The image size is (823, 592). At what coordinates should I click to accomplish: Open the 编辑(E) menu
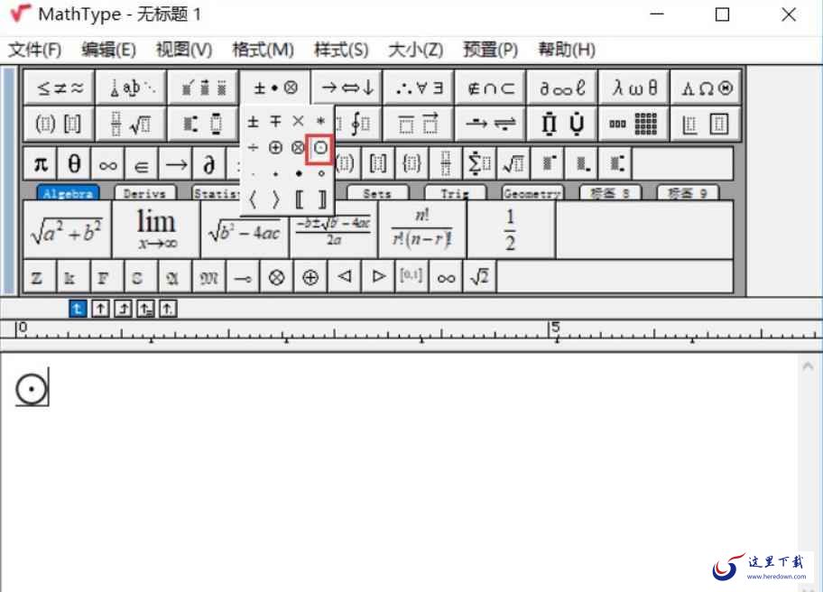[x=109, y=50]
